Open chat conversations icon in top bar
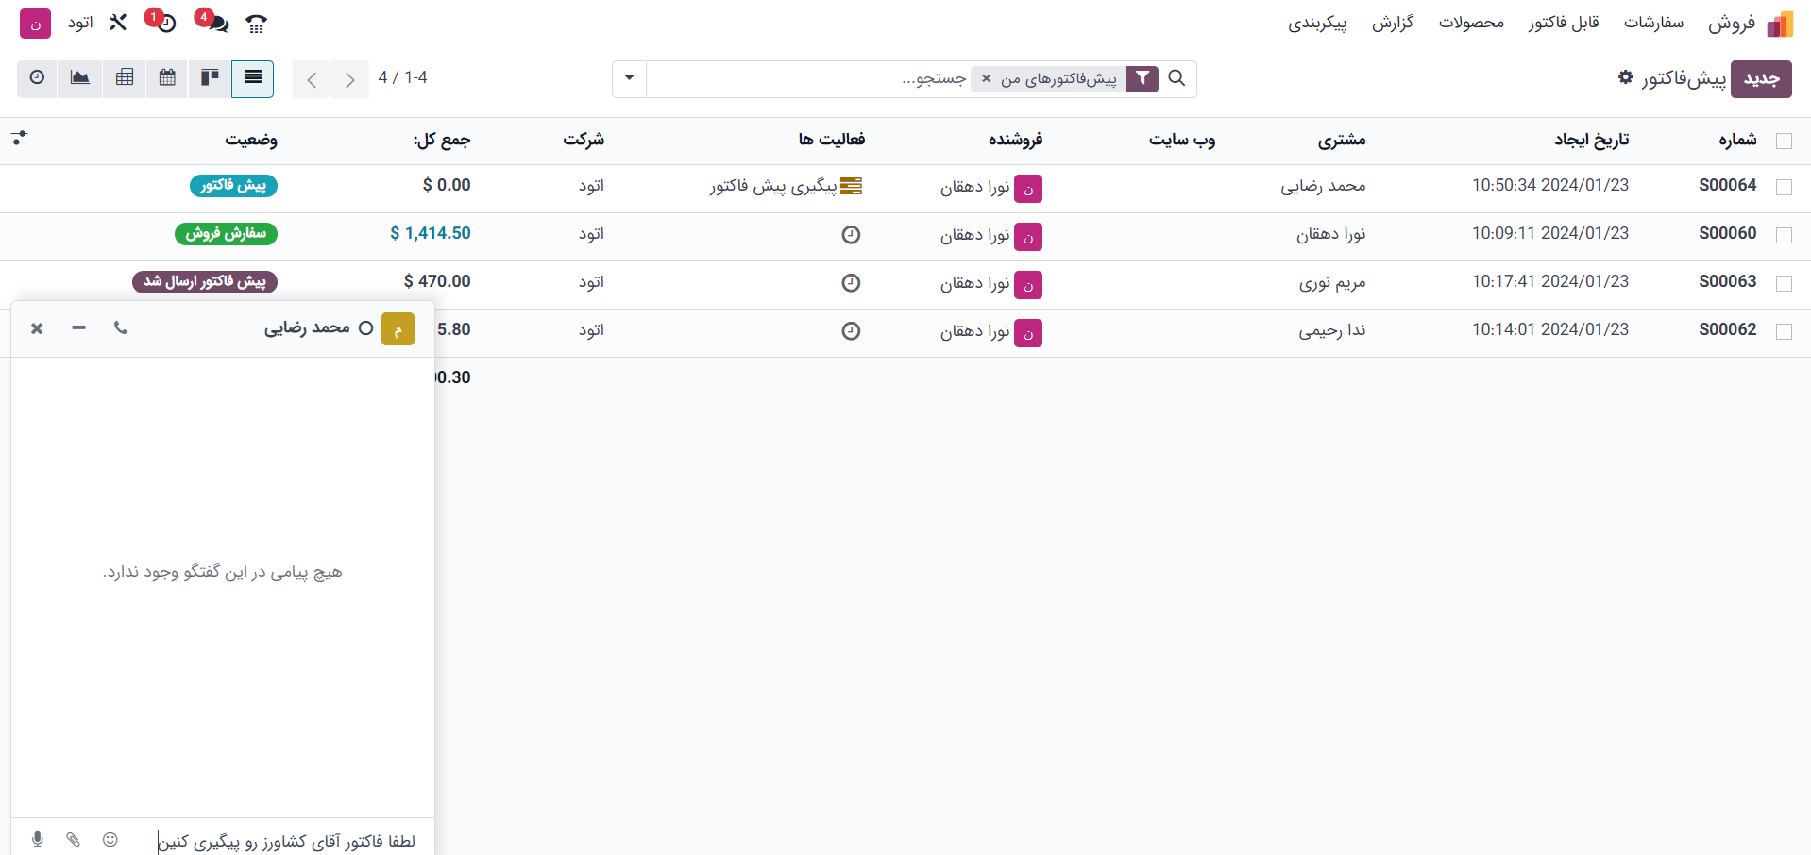The image size is (1811, 855). coord(216,23)
